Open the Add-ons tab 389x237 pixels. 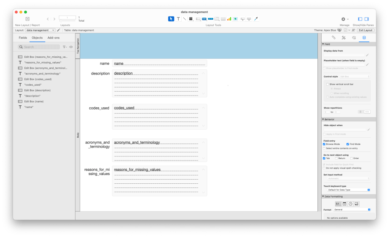point(53,38)
